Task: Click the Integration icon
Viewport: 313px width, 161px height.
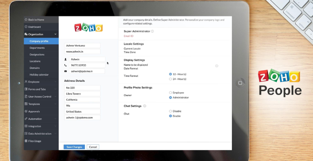Action: point(26,126)
